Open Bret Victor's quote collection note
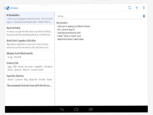The height and width of the screenshot is (115, 153). tap(30, 44)
